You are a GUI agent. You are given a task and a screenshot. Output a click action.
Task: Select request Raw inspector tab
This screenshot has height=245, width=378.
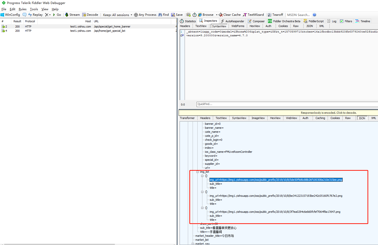coord(296,26)
